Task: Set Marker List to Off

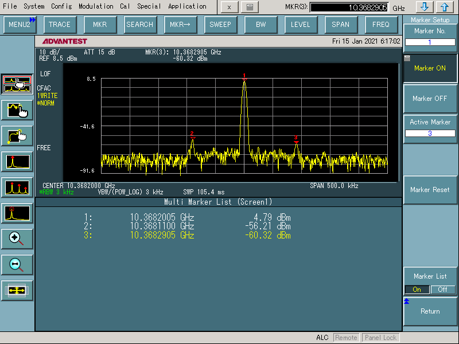Action: coord(442,290)
